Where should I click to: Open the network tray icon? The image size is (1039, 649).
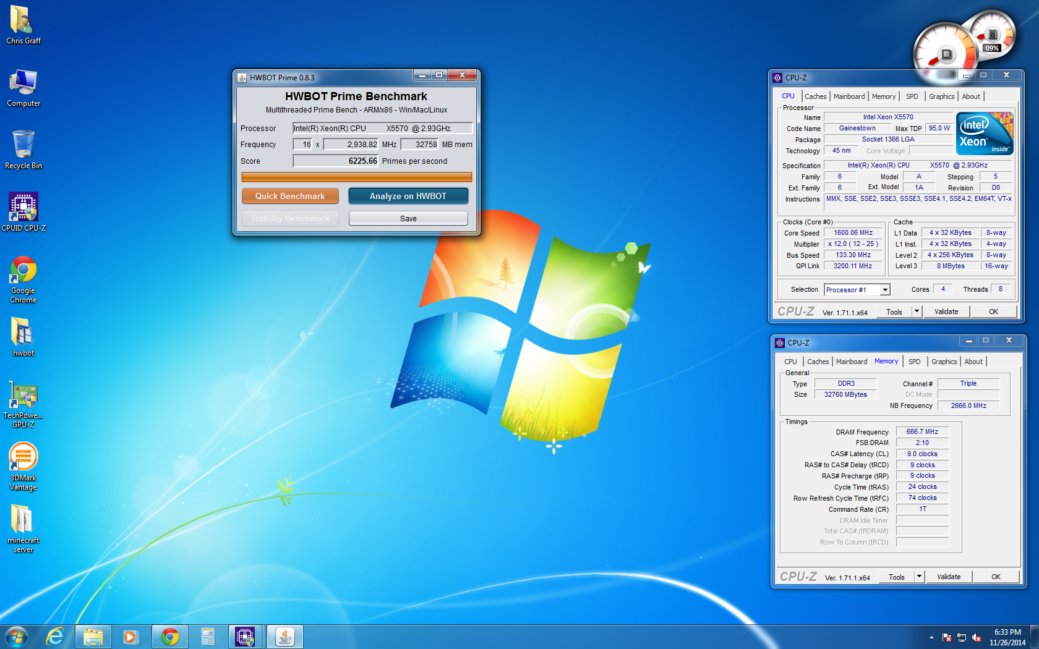[x=962, y=637]
